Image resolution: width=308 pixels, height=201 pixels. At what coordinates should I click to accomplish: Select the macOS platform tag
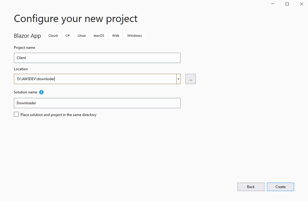(x=99, y=35)
